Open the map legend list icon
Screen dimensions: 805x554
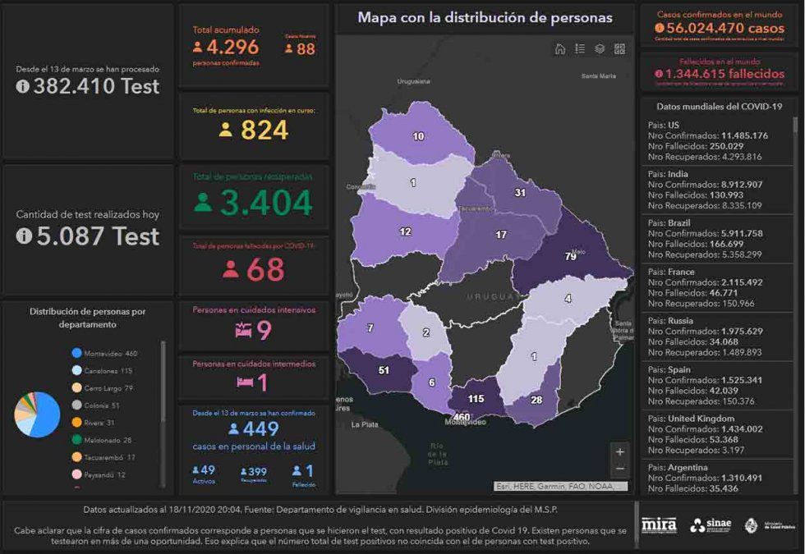[x=580, y=49]
